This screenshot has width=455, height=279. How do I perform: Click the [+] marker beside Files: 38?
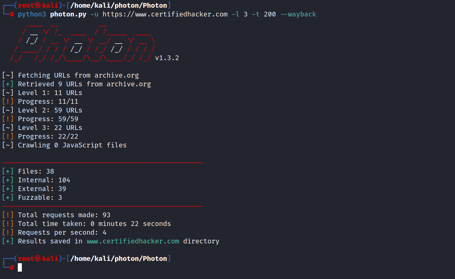pos(8,171)
